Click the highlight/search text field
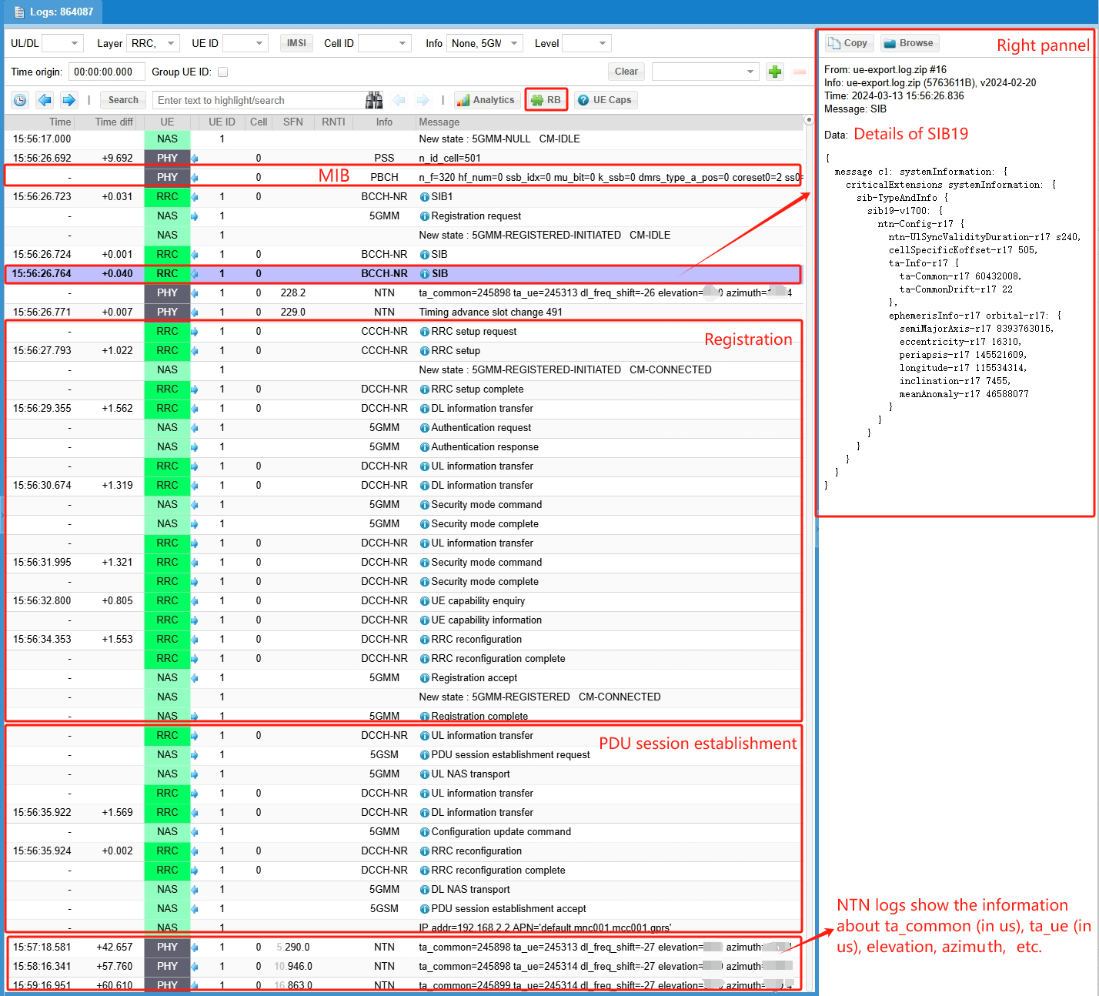 pos(259,100)
